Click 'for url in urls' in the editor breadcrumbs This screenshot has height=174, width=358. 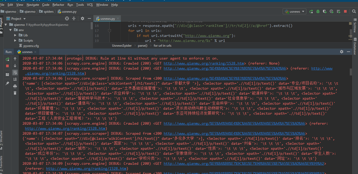(163, 46)
